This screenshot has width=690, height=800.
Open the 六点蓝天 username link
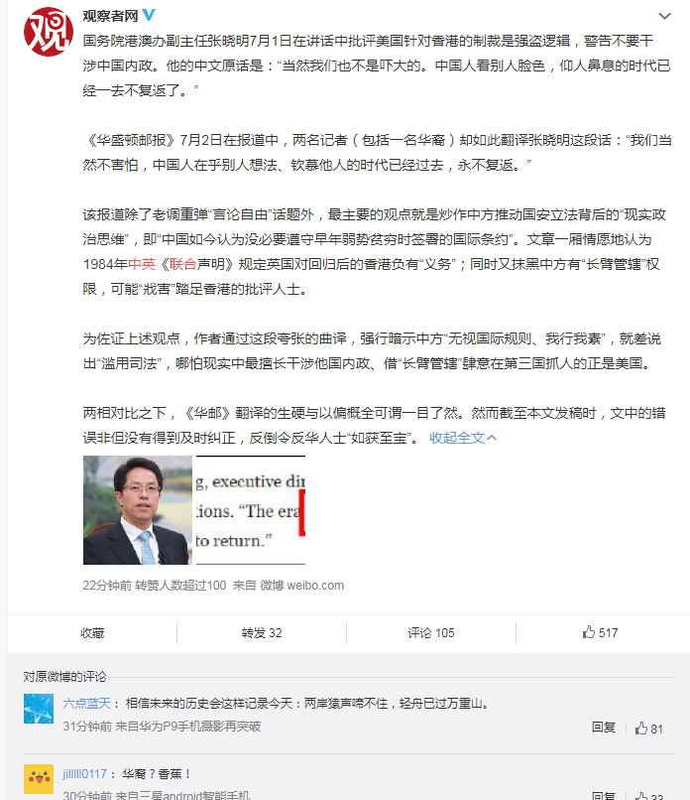point(86,704)
